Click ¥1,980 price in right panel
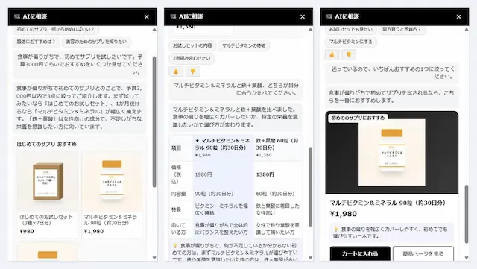The width and height of the screenshot is (477, 269). click(344, 214)
